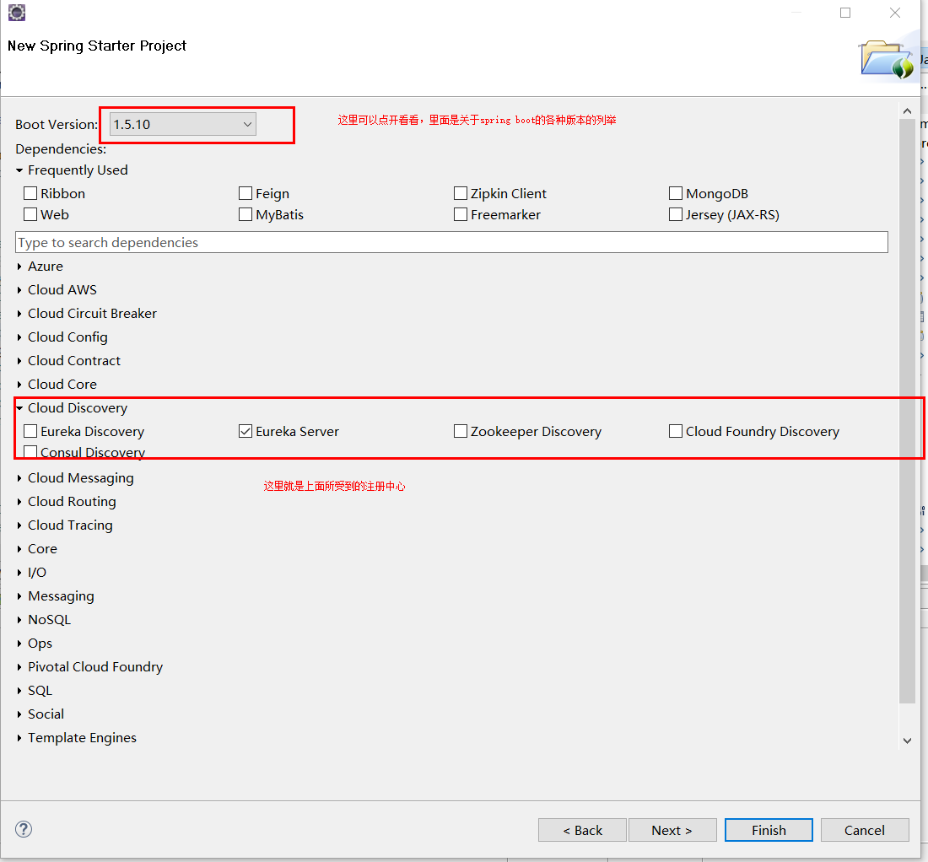Click the Cancel button
This screenshot has width=928, height=862.
tap(865, 830)
